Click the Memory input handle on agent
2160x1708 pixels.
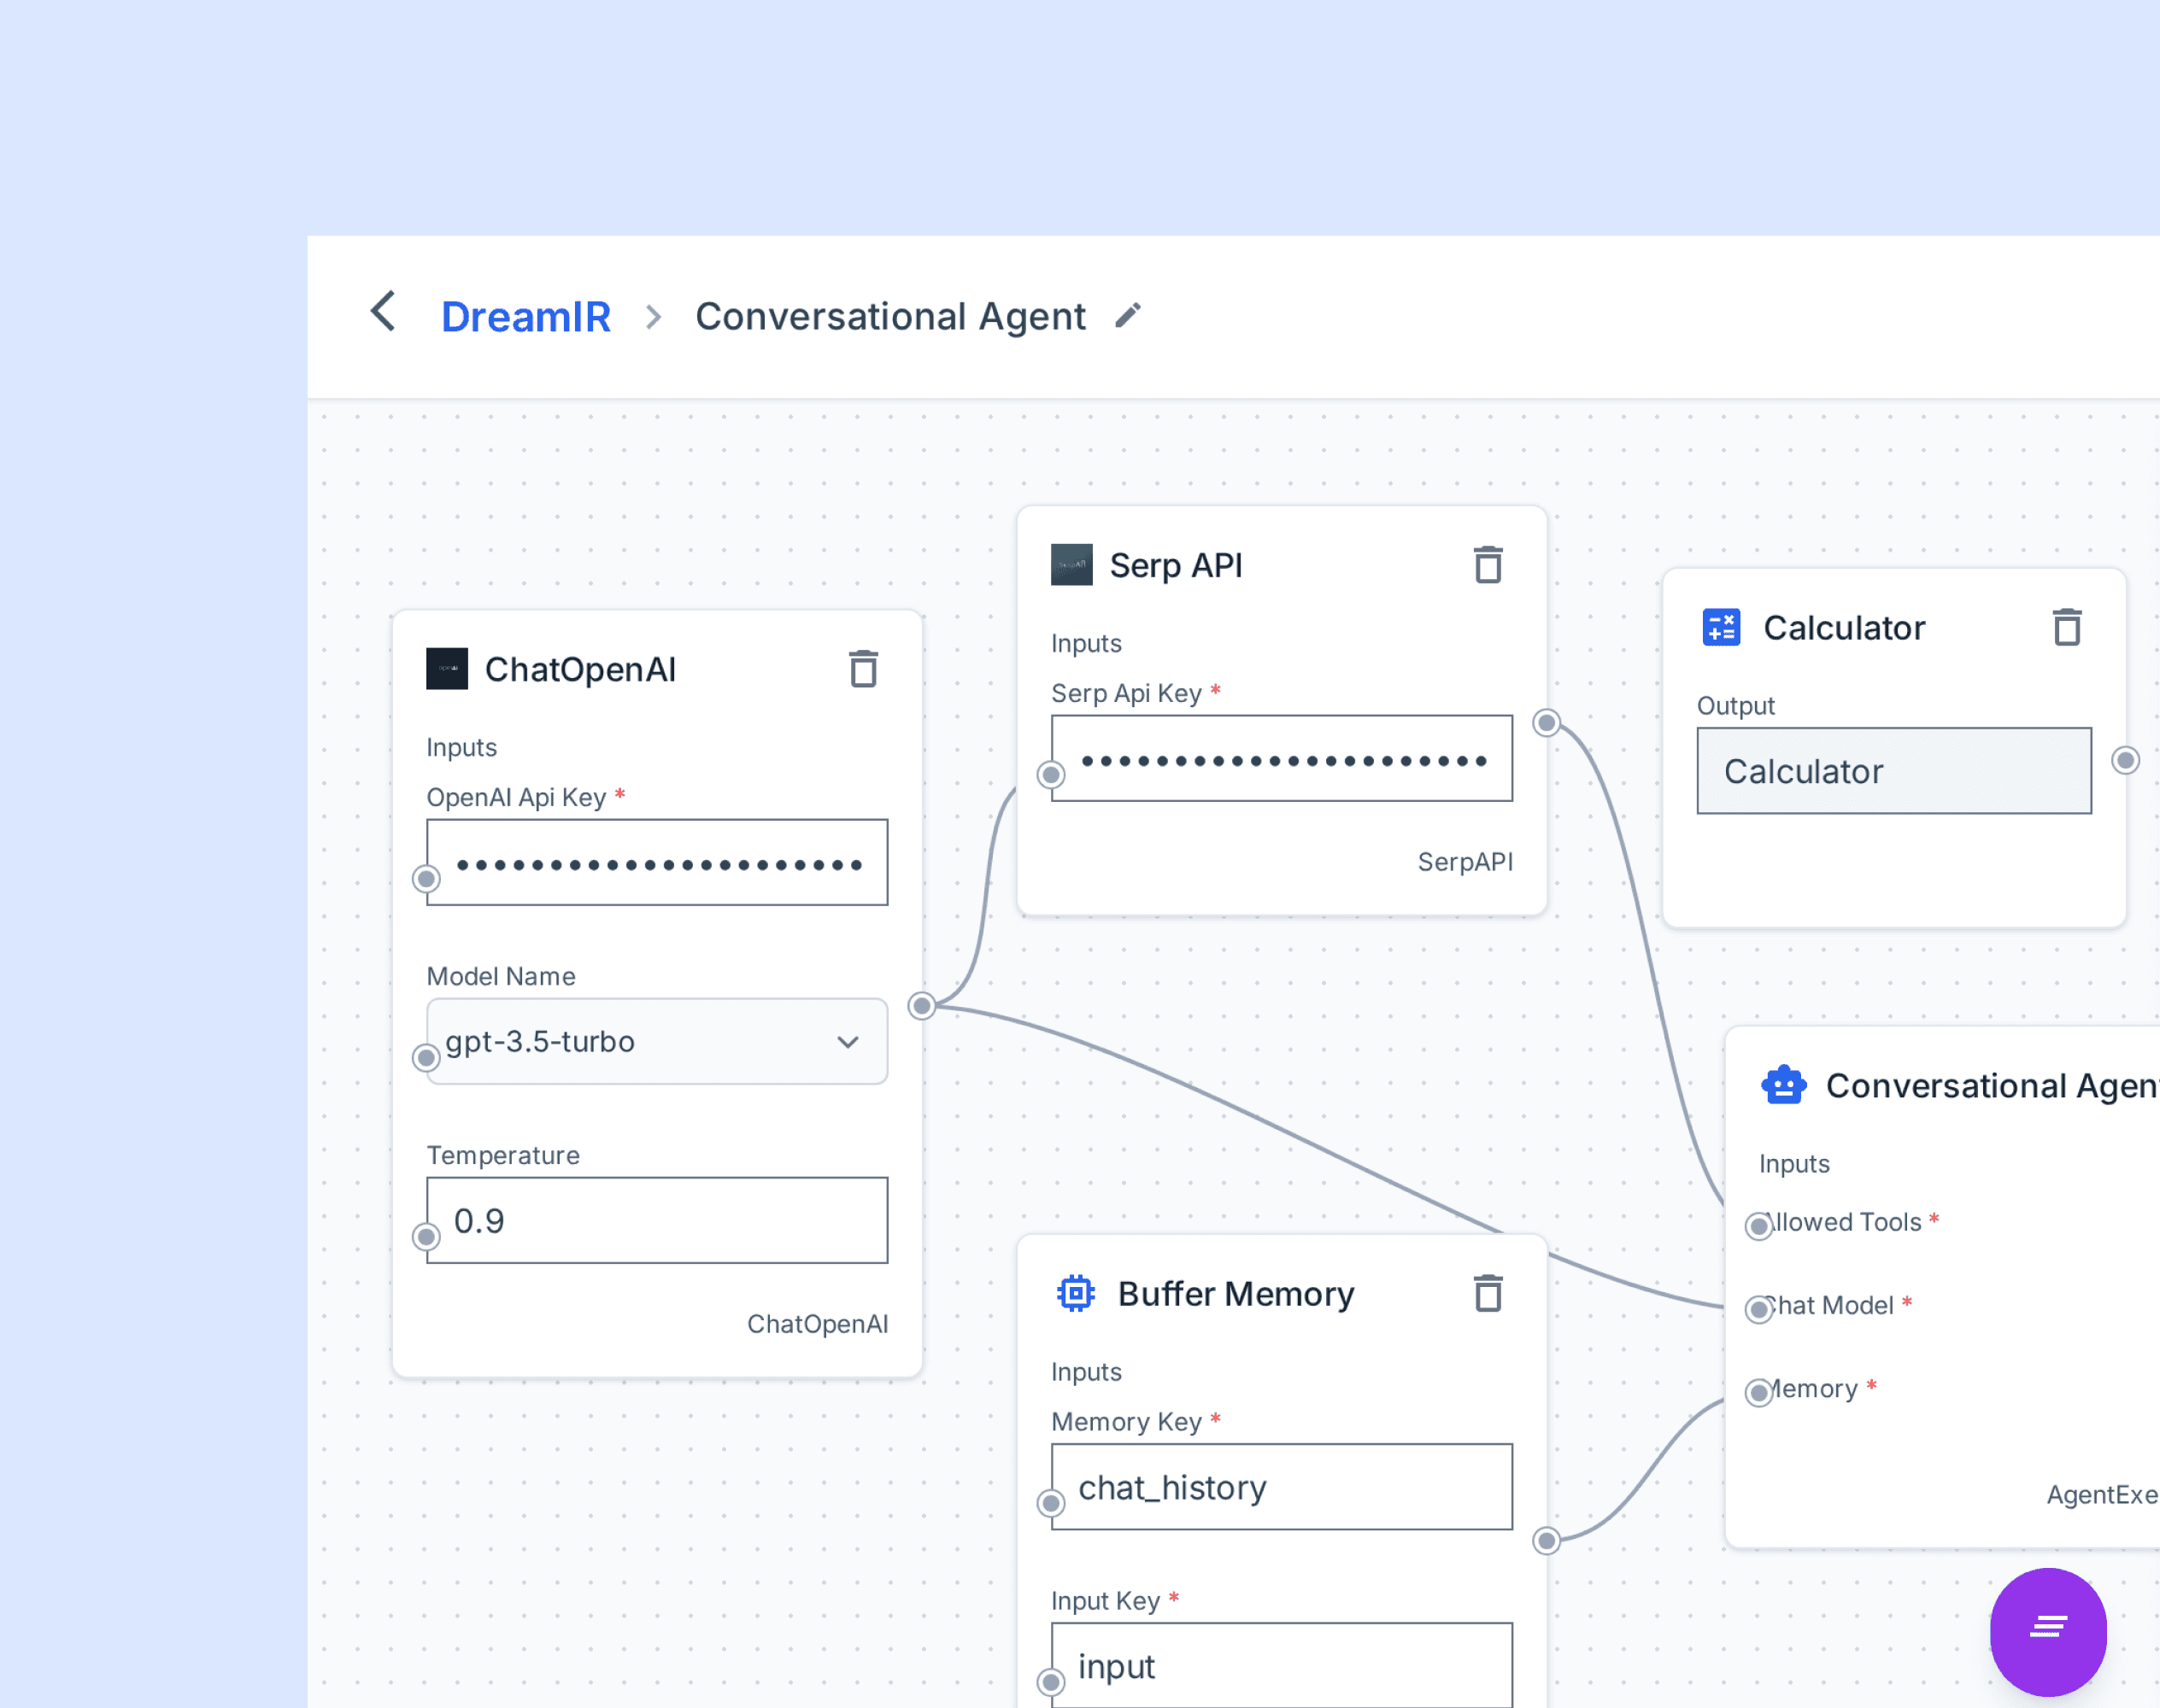coord(1758,1392)
